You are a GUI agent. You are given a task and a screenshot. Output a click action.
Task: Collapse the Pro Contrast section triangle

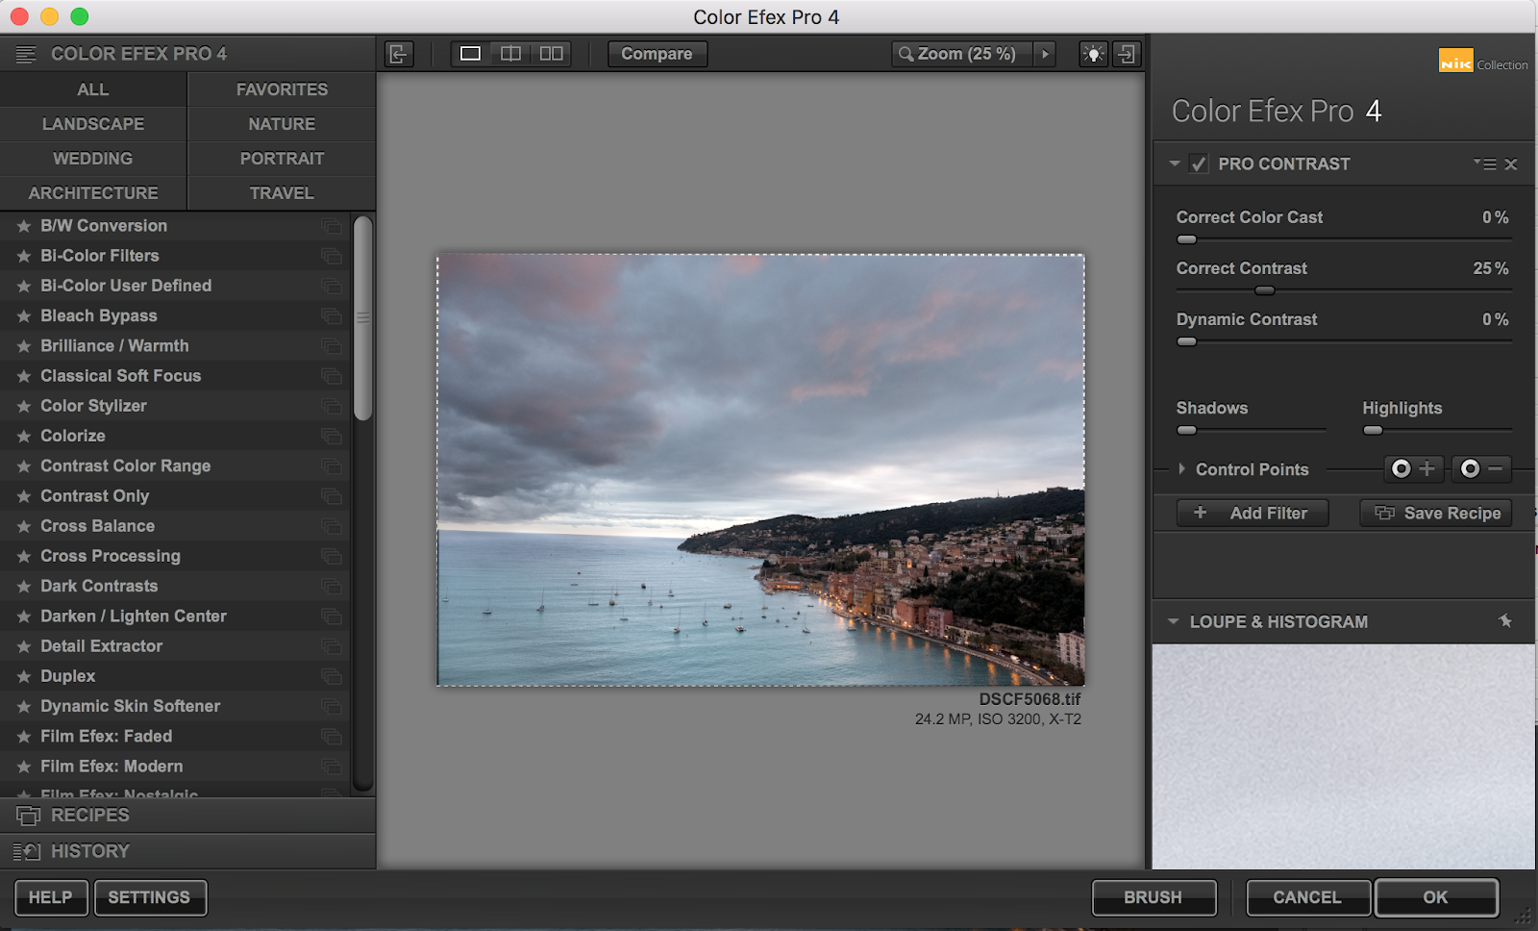1175,164
